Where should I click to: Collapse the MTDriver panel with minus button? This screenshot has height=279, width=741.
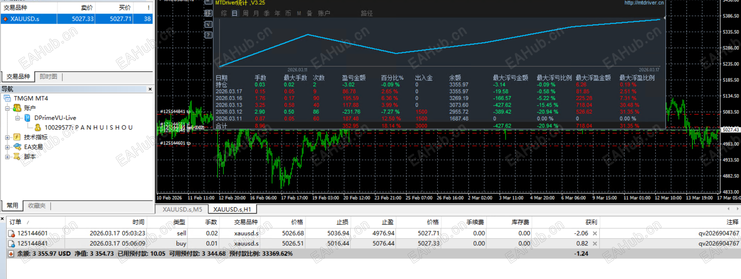point(209,2)
